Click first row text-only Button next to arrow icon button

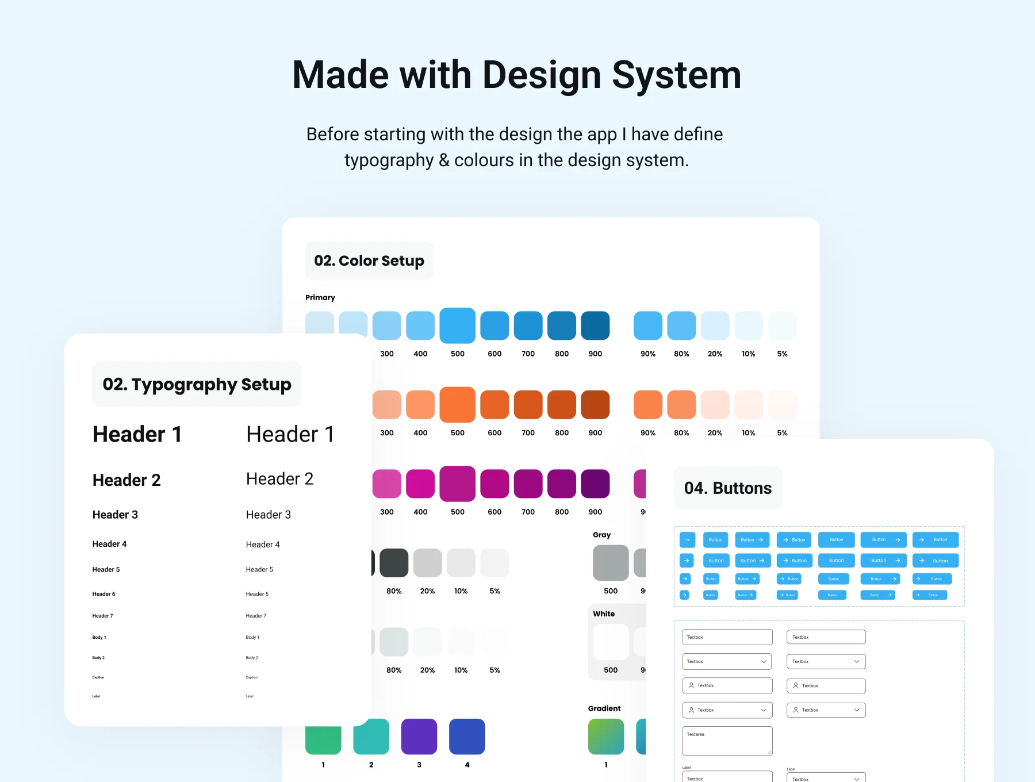tap(716, 539)
